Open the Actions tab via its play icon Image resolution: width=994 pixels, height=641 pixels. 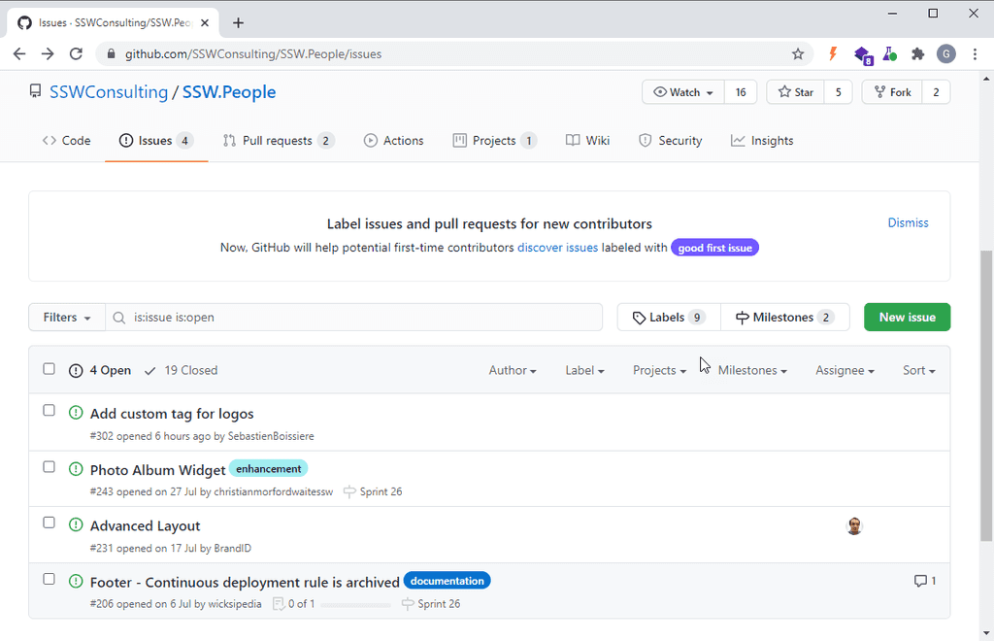click(369, 140)
